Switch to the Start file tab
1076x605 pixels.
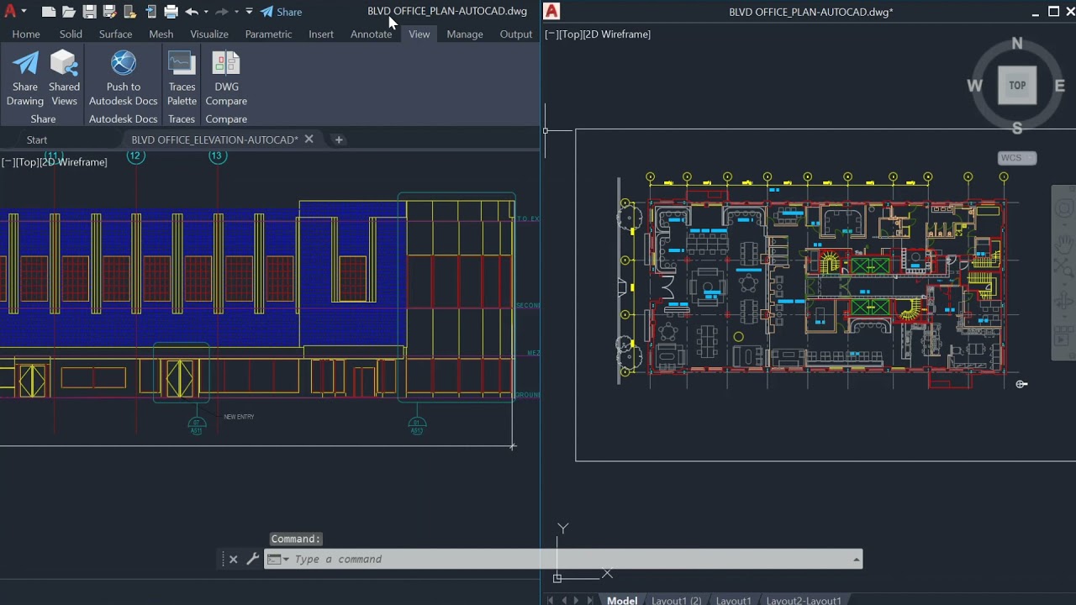[x=37, y=139]
